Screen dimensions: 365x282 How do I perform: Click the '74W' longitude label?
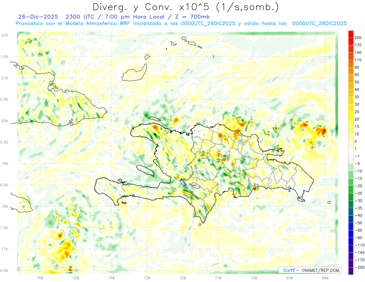point(111,278)
